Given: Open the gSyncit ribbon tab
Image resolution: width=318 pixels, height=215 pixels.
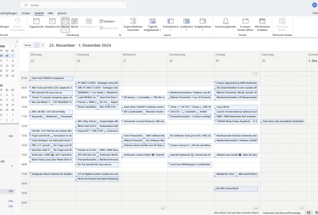Looking at the screenshot, I should (x=61, y=13).
